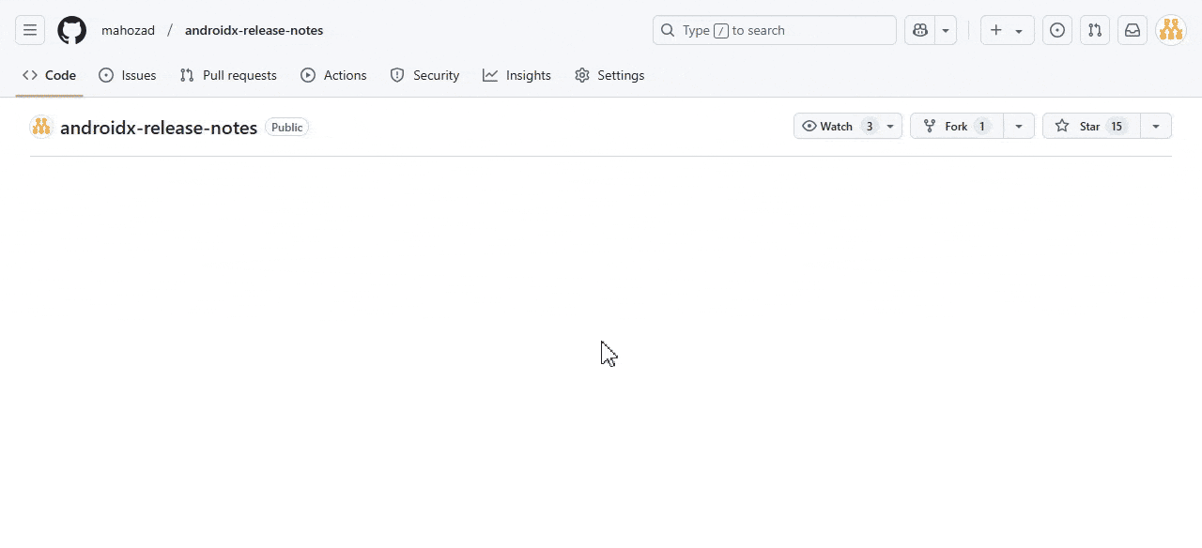Image resolution: width=1202 pixels, height=548 pixels.
Task: Expand the star lists dropdown arrow
Action: pyautogui.click(x=1156, y=126)
